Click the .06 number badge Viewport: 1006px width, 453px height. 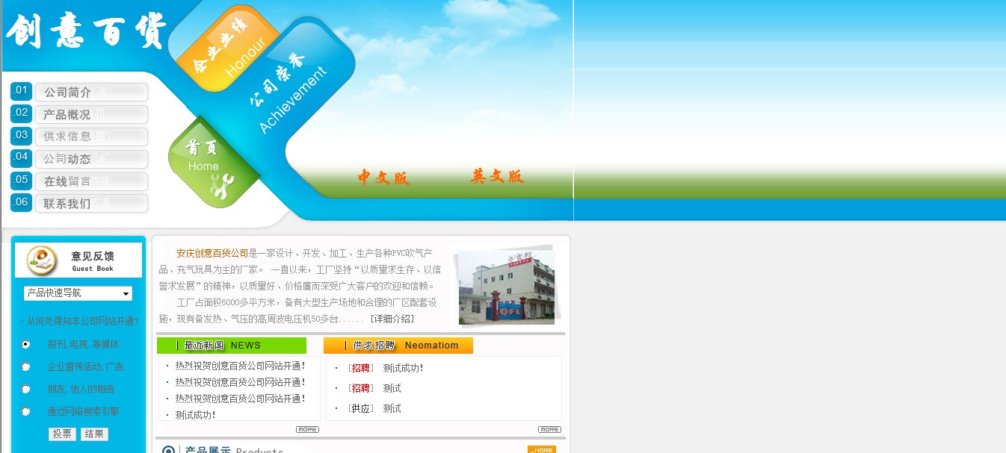[21, 203]
